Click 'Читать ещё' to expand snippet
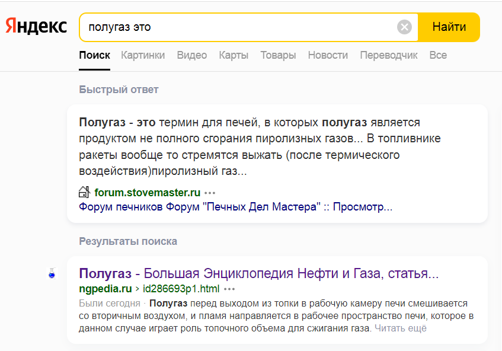This screenshot has height=351, width=502. (400, 328)
